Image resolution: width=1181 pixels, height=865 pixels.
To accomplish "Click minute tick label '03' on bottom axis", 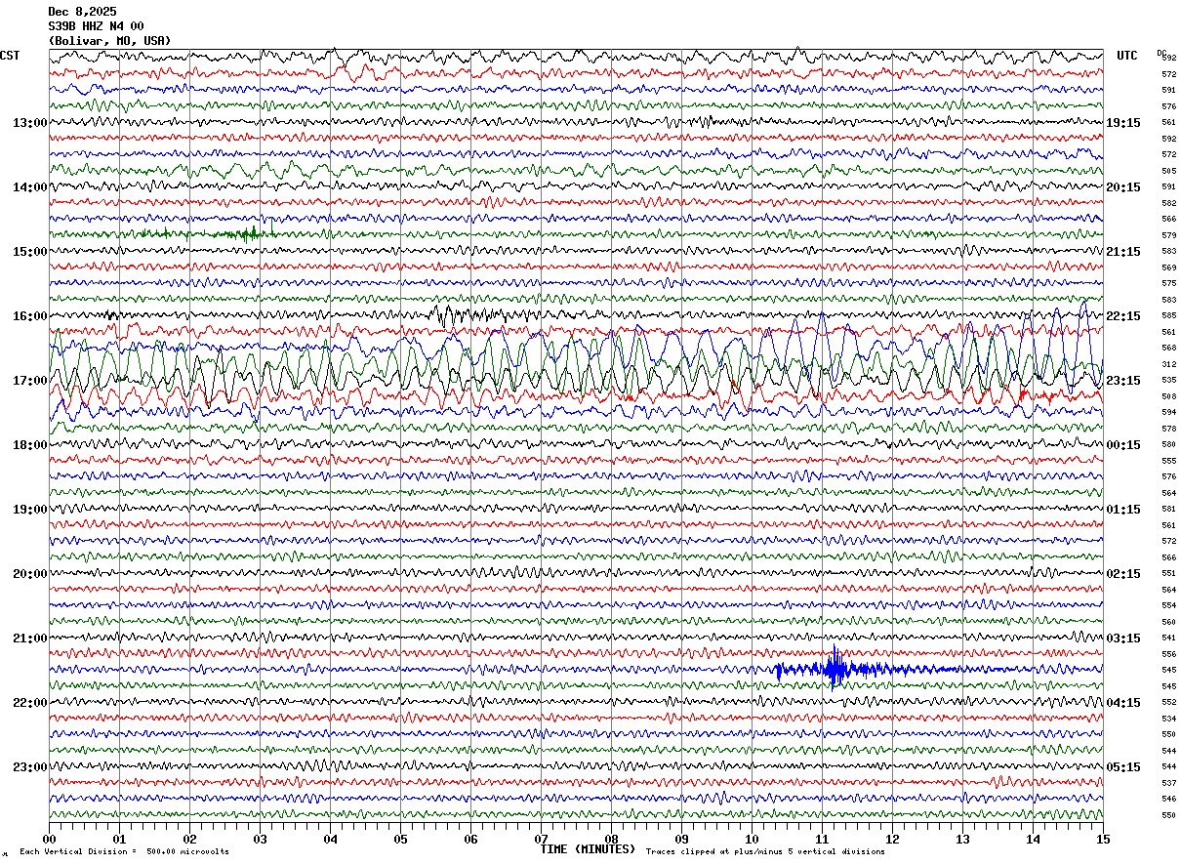I will pyautogui.click(x=260, y=840).
